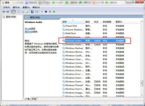Click the Back arrow toolbar icon

(x=4, y=12)
